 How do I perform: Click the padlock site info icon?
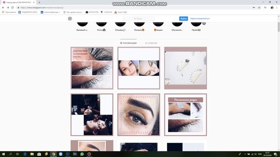pos(18,8)
